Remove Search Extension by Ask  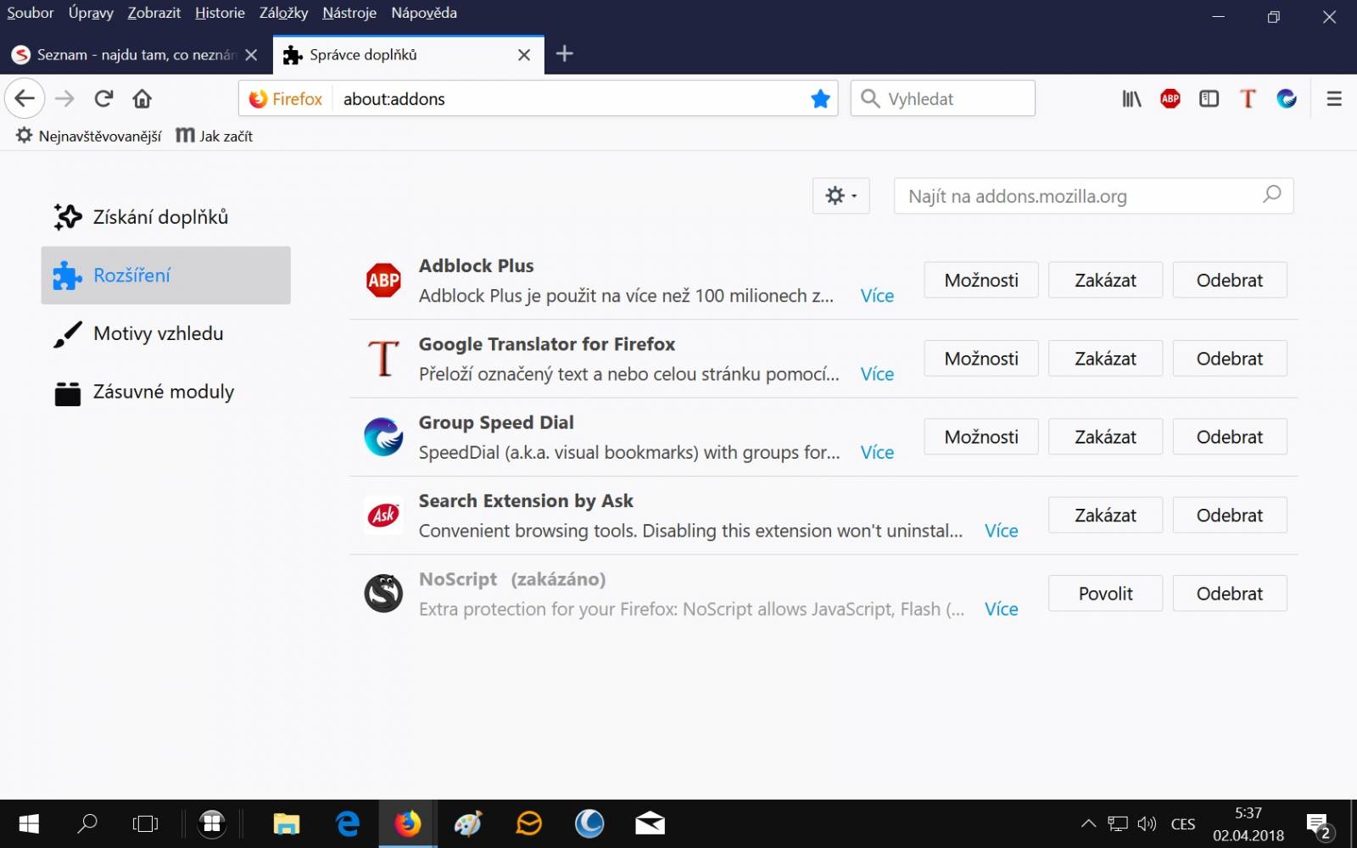pos(1230,515)
